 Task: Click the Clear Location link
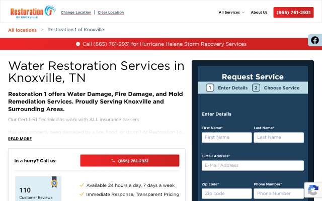point(111,12)
